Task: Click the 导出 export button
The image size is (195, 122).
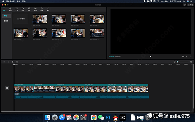Action: point(190,5)
